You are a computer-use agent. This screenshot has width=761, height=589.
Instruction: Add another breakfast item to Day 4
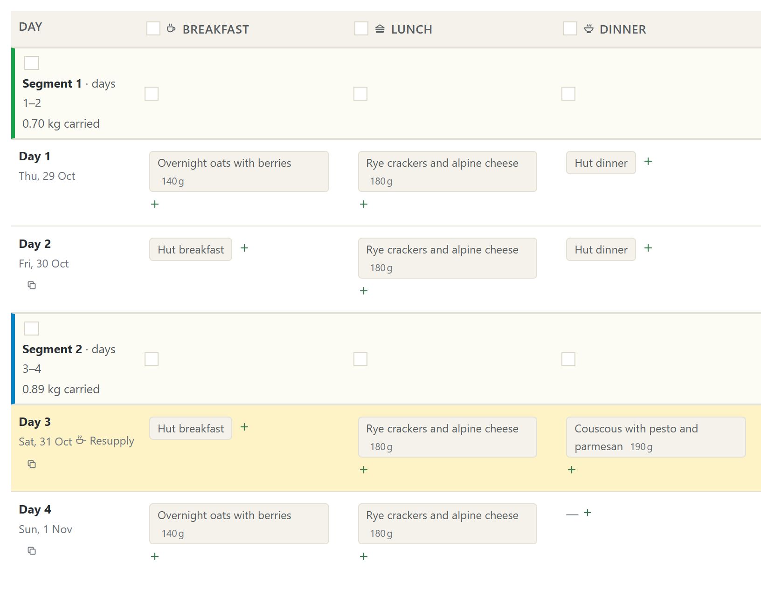tap(155, 556)
